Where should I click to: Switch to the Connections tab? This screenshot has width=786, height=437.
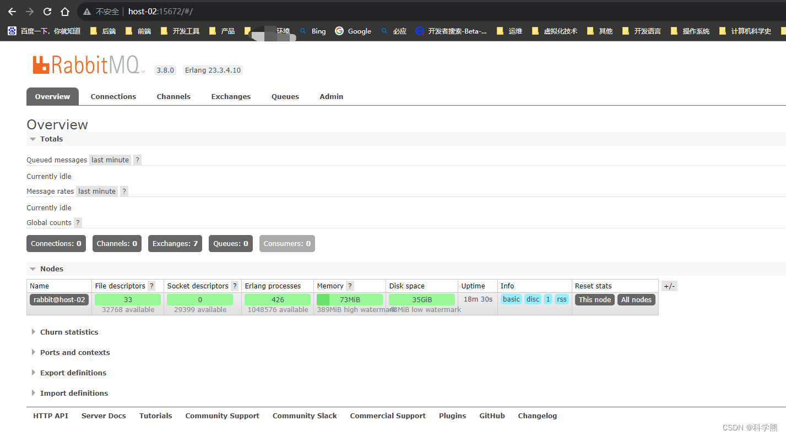point(113,96)
